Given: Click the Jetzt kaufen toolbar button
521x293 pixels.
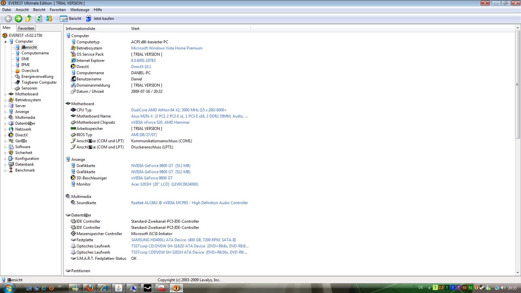Looking at the screenshot, I should click(100, 19).
